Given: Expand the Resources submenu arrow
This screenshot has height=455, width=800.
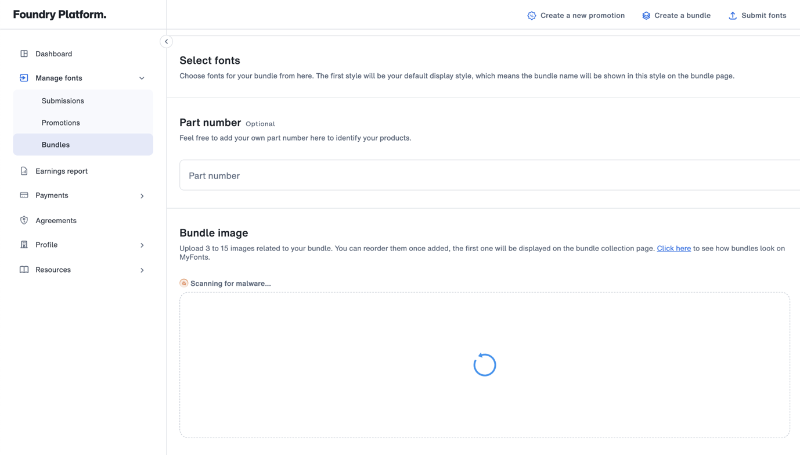Looking at the screenshot, I should (142, 270).
